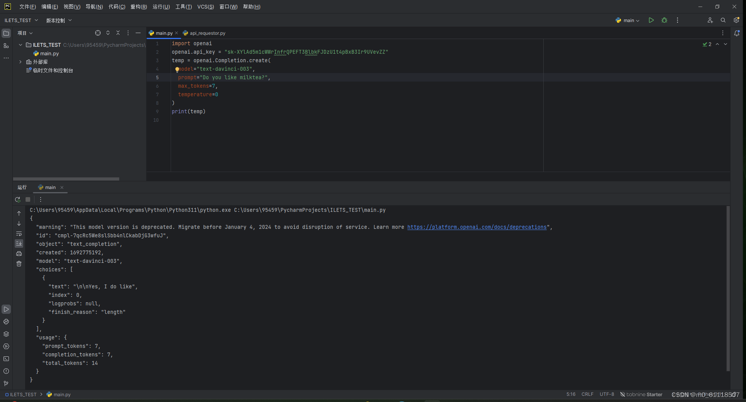Rerun the program using the circular arrow icon
This screenshot has width=746, height=402.
tap(17, 199)
